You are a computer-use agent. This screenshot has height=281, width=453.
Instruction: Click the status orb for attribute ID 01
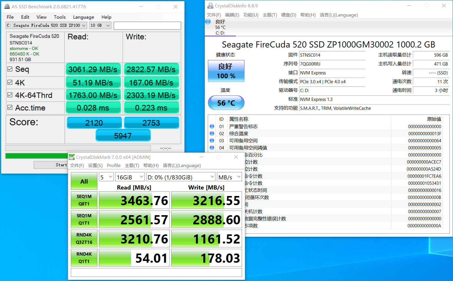tap(212, 126)
